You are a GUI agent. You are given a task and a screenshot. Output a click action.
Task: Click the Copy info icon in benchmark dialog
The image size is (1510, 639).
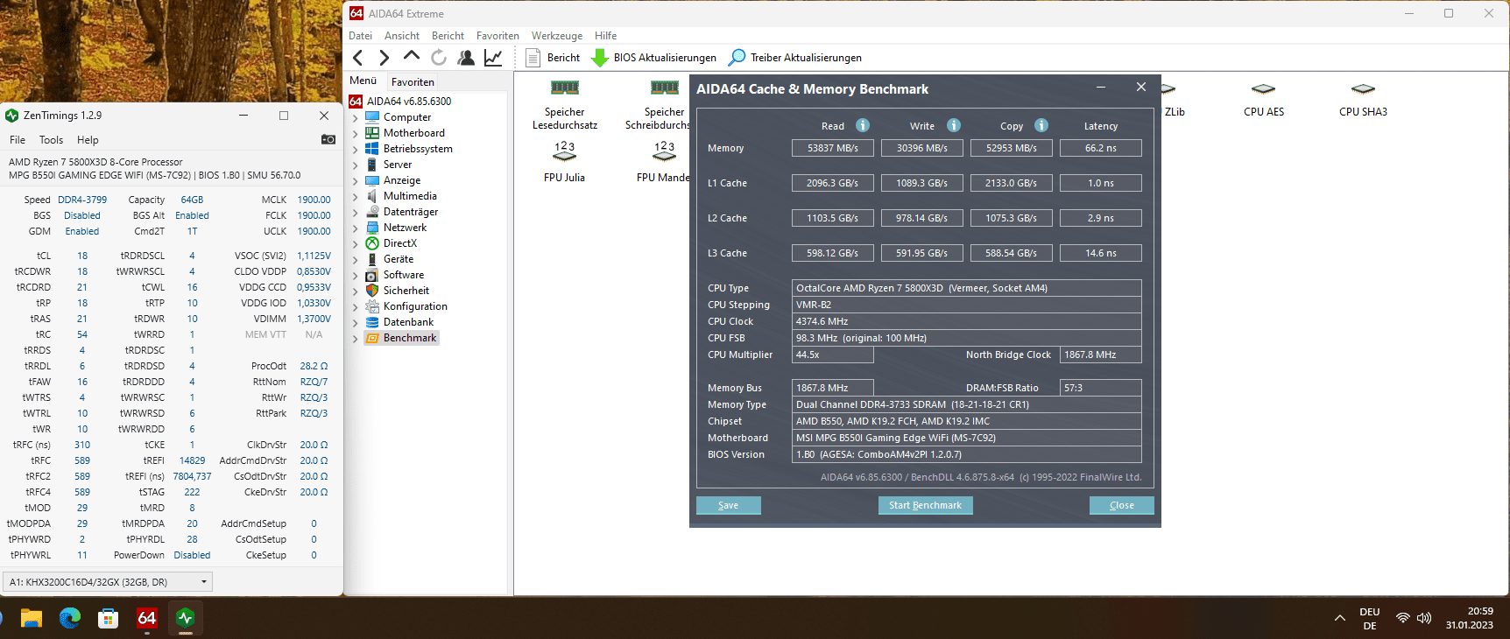pyautogui.click(x=1041, y=125)
